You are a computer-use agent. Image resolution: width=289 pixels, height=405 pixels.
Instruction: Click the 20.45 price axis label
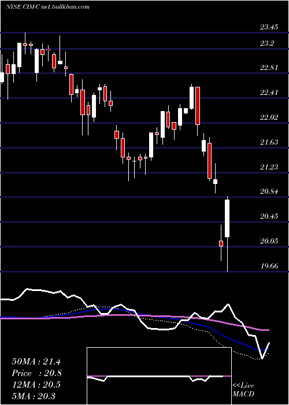(269, 216)
